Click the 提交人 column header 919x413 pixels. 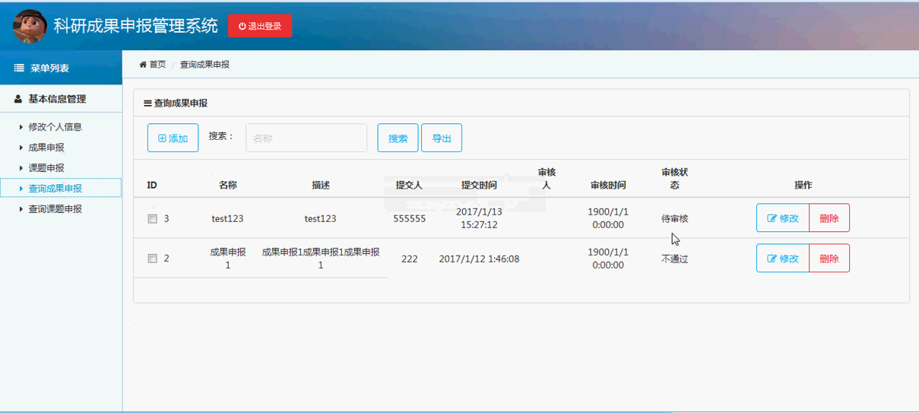[409, 186]
